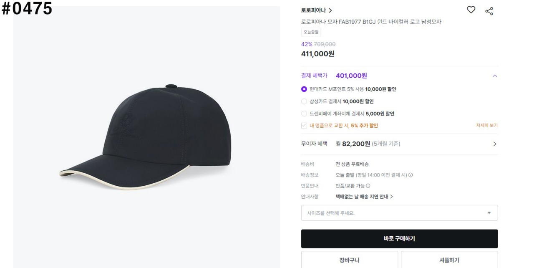This screenshot has height=268, width=534.
Task: Select 트렌비페이 계좌이체 discount option
Action: [x=304, y=114]
